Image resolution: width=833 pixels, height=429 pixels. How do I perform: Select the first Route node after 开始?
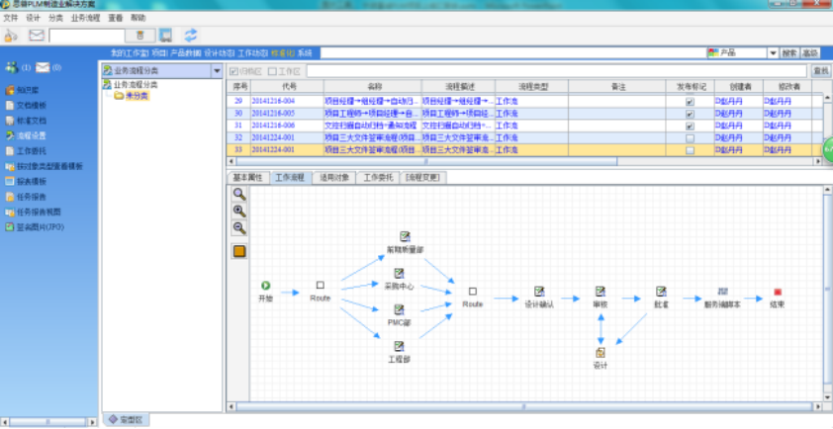coord(320,285)
